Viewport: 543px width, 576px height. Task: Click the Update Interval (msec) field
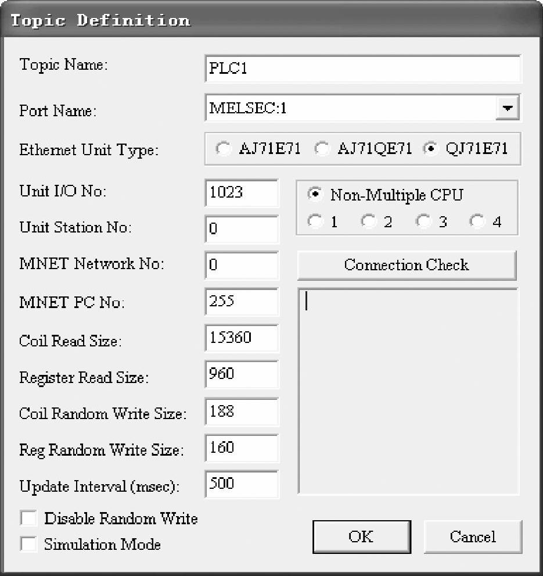[242, 484]
